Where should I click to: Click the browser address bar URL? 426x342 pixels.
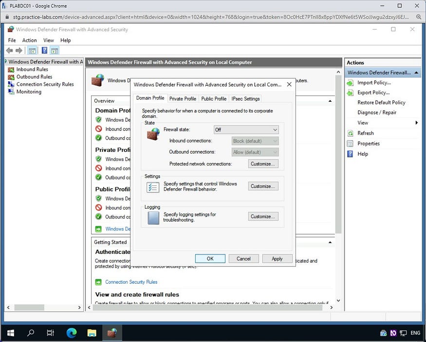210,17
